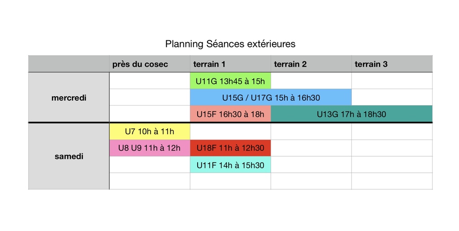The width and height of the screenshot is (459, 231).
Task: Click the yellow U7 10h à 11h cell
Action: [x=149, y=132]
